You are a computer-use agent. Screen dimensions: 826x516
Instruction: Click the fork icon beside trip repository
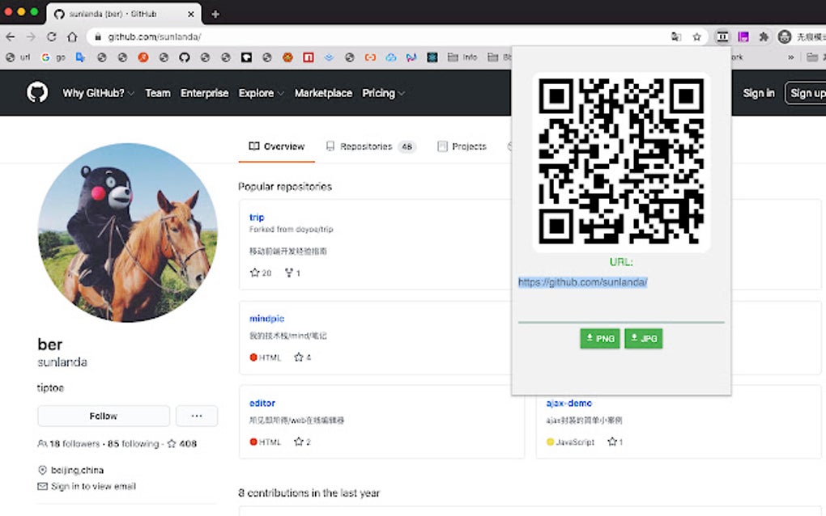pos(287,273)
